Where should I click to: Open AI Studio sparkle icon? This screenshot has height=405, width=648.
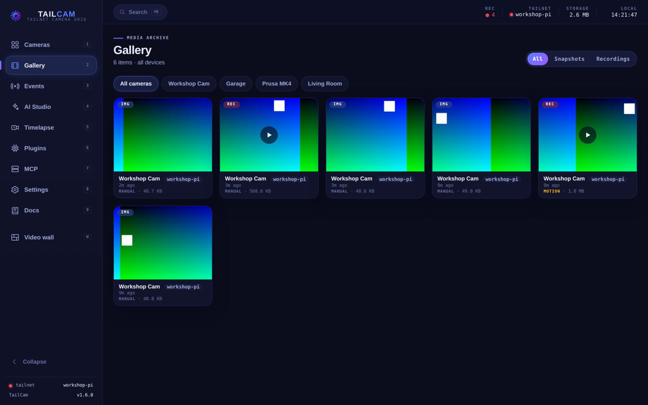click(15, 107)
